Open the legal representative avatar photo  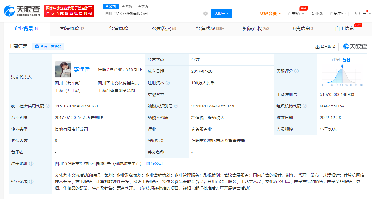coord(63,69)
